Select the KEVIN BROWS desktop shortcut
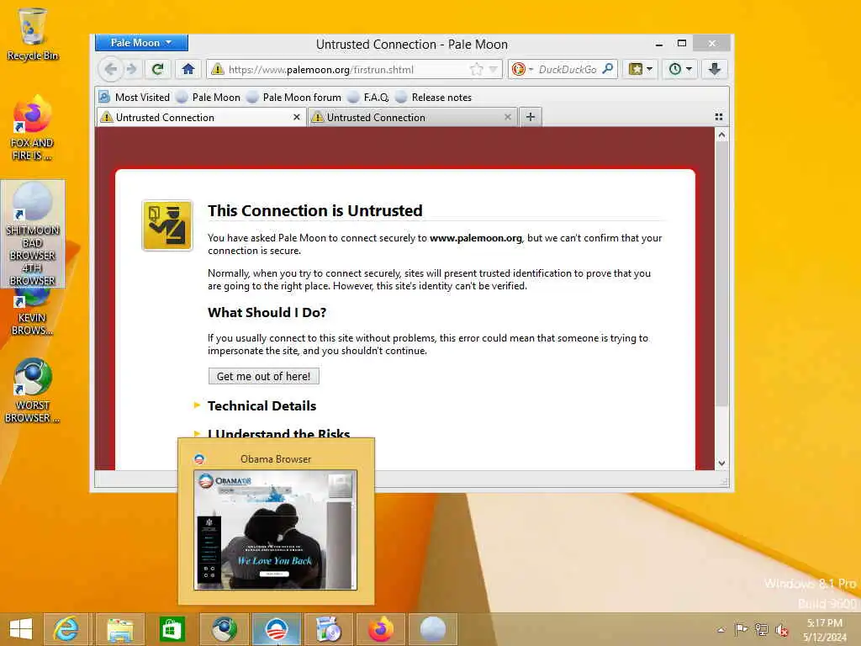The height and width of the screenshot is (646, 861). click(x=33, y=313)
